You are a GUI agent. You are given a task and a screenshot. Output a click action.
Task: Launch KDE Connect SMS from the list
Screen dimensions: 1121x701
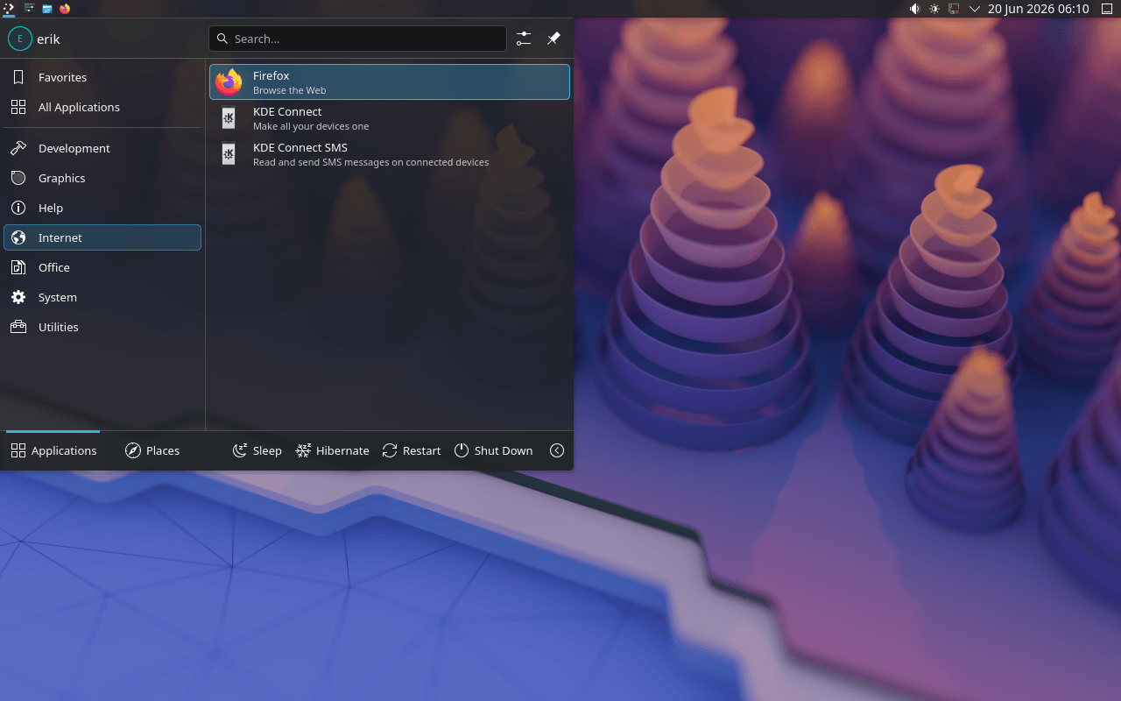(x=390, y=154)
